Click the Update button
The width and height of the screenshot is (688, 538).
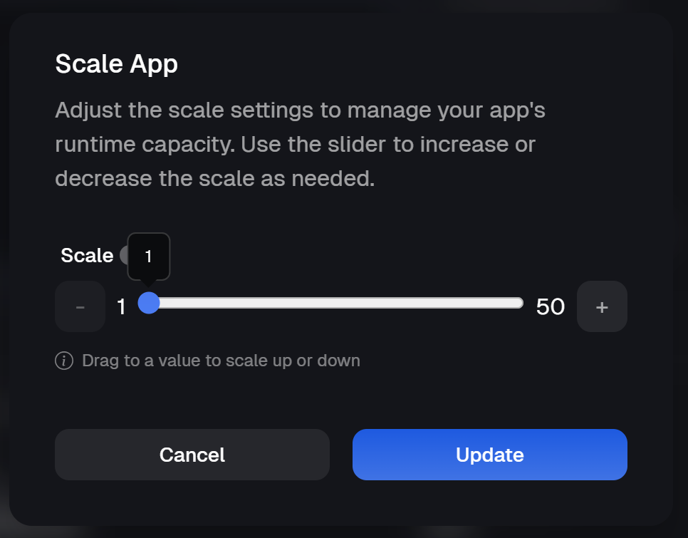pos(489,454)
